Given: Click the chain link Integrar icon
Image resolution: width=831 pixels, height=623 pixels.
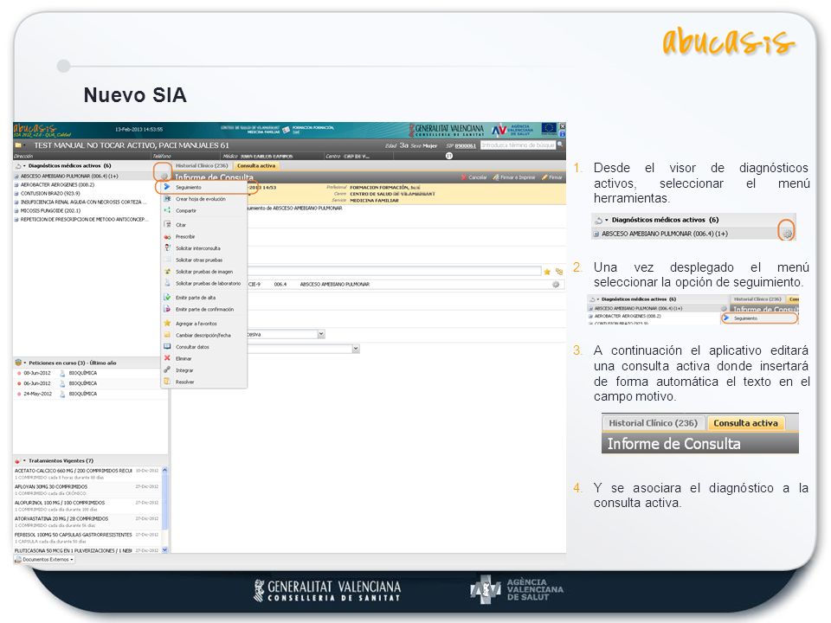Looking at the screenshot, I should pos(167,369).
